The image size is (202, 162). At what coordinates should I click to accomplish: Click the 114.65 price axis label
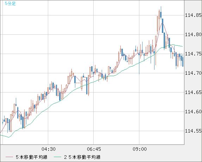[x=193, y=92]
